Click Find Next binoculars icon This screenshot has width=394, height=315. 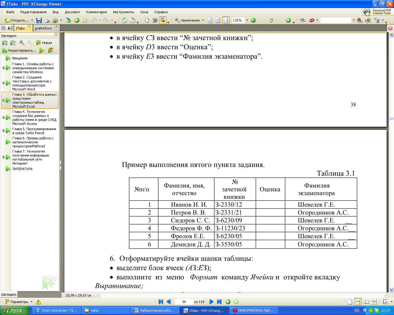tap(368, 20)
